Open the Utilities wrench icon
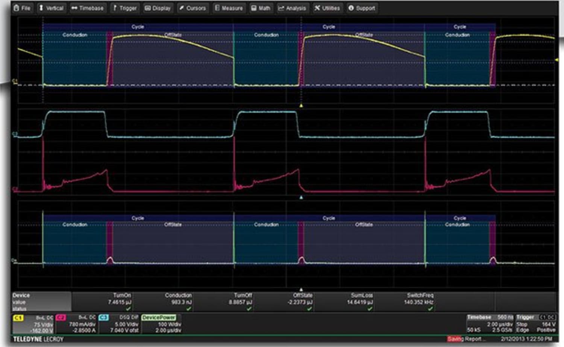The image size is (564, 347). [x=317, y=8]
